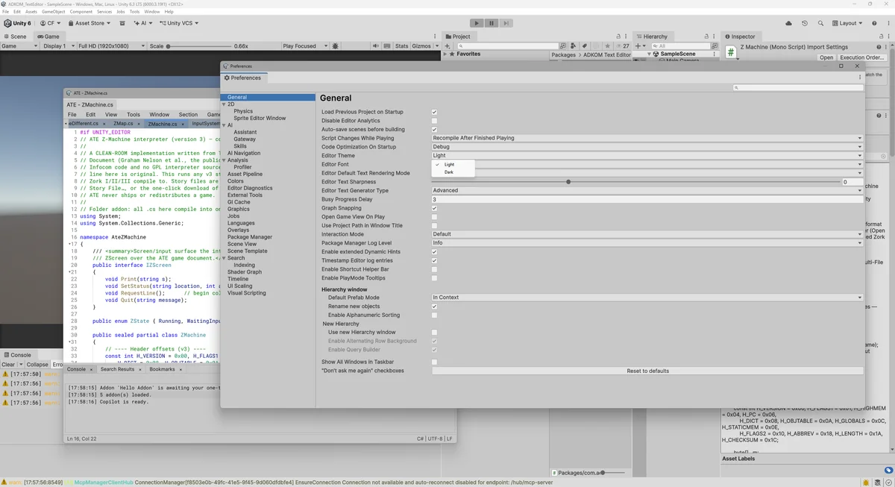Switch to the Game tab

coord(48,36)
